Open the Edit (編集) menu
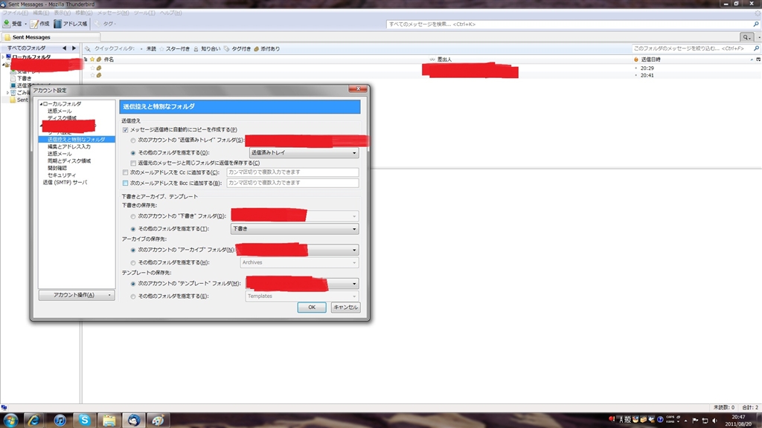This screenshot has width=762, height=428. point(41,13)
